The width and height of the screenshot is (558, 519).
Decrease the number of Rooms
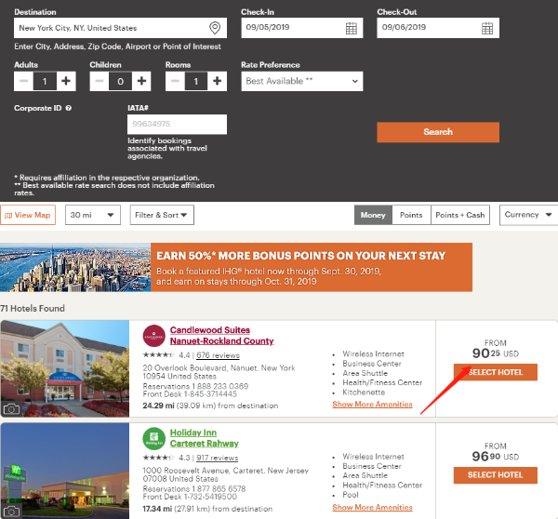click(x=175, y=81)
